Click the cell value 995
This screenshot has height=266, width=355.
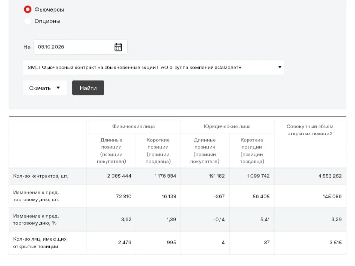coord(172,242)
